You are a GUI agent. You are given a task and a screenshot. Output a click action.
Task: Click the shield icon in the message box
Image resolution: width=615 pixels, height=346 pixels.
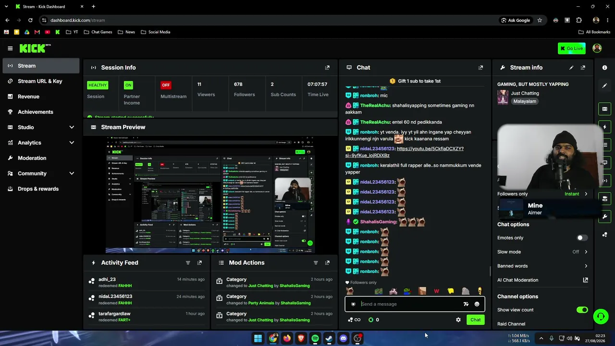(353, 304)
